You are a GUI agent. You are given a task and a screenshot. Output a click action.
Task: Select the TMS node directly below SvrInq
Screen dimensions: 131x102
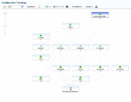click(80, 78)
